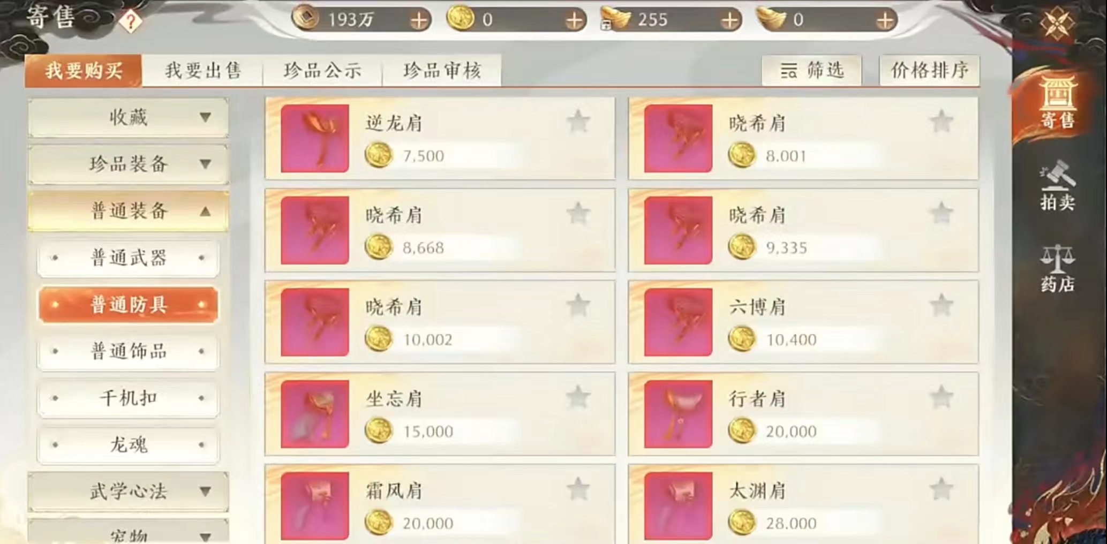
Task: Open the 拍卖 auction hammer icon
Action: point(1057,185)
